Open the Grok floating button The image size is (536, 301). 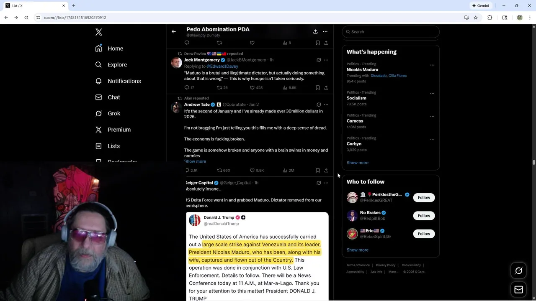(x=519, y=271)
